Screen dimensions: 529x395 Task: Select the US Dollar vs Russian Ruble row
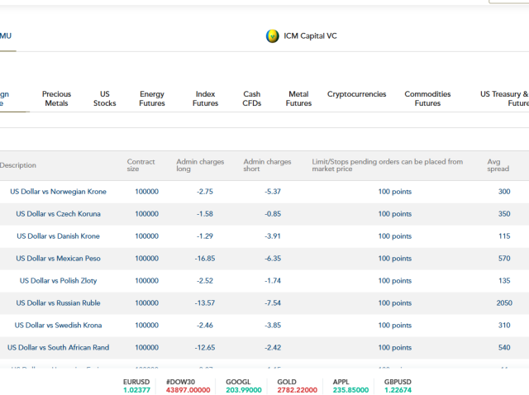pyautogui.click(x=60, y=303)
